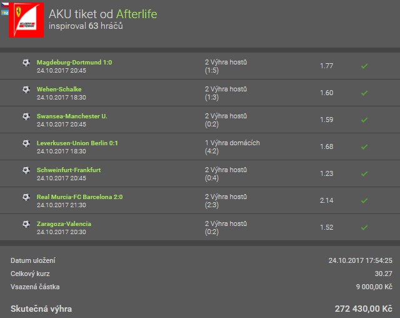Screen dimensions: 400x318
Task: Click the 2.14 odds value for Barcelona
Action: click(327, 200)
